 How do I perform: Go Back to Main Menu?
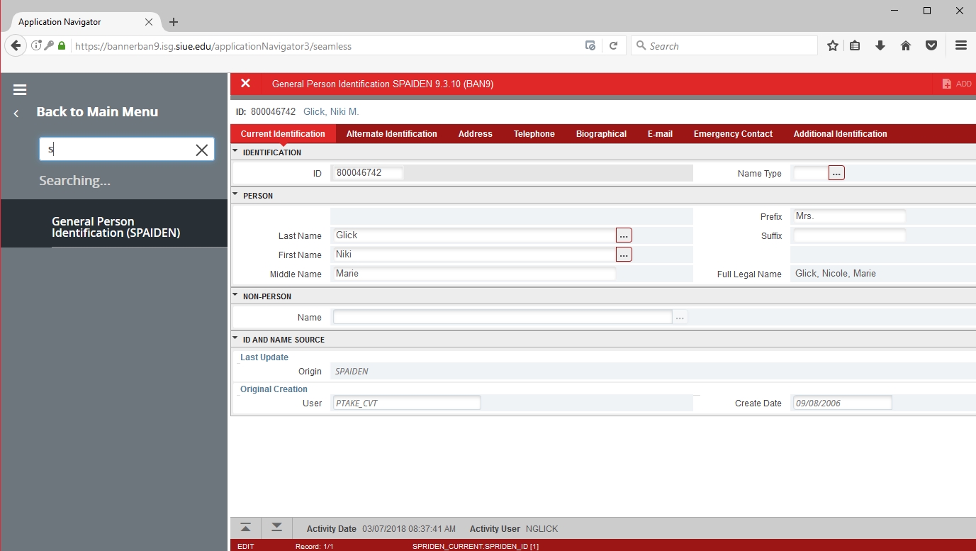pyautogui.click(x=97, y=112)
